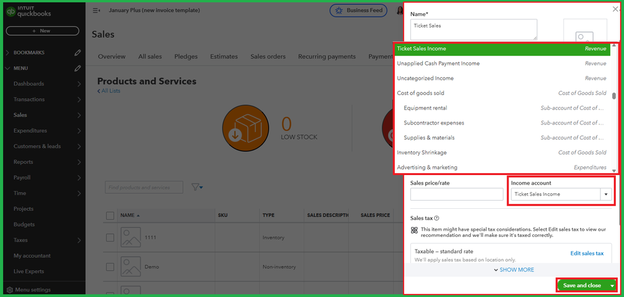The image size is (624, 297).
Task: Click the Business Feed sparkle icon
Action: coord(339,11)
